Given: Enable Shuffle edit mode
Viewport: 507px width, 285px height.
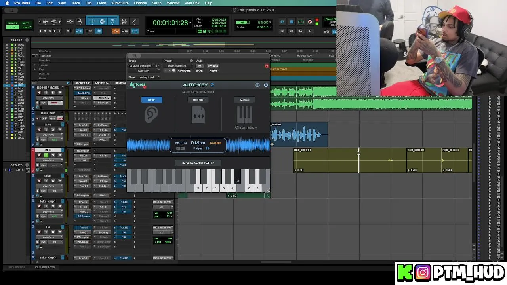Looking at the screenshot, I should coord(12,23).
